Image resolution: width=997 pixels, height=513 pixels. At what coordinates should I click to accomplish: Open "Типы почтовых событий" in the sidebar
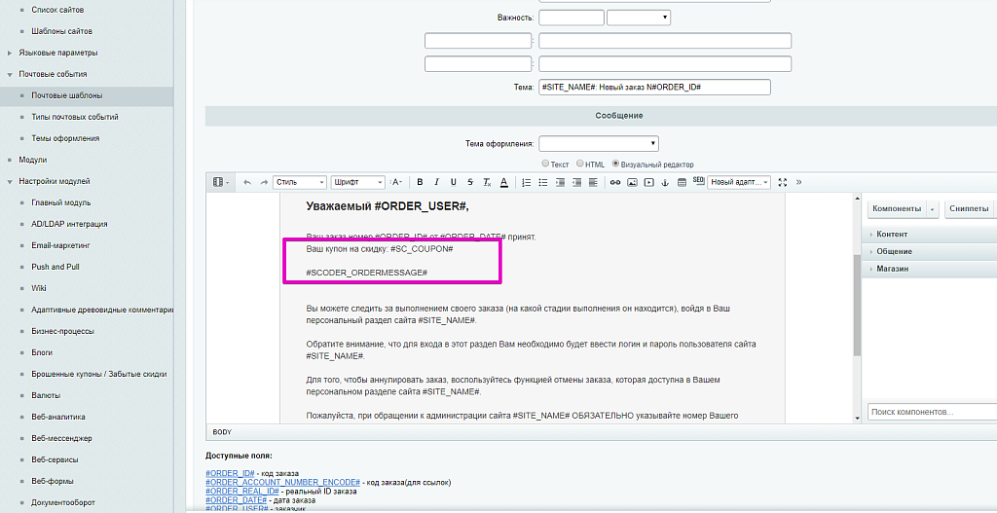(74, 117)
